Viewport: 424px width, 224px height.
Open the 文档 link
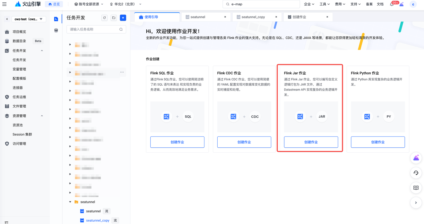(380, 4)
